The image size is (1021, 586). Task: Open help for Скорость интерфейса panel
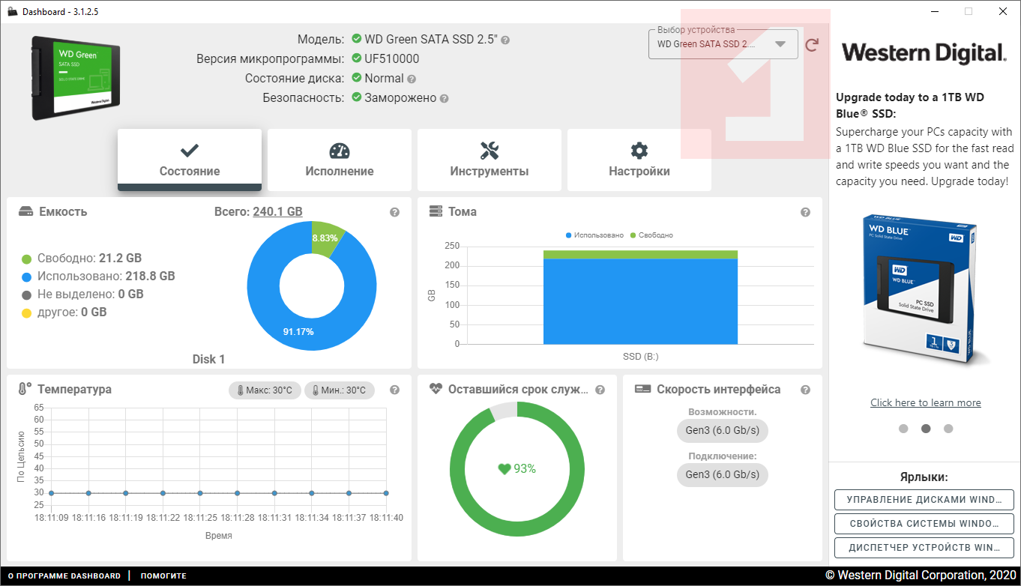[x=805, y=390]
